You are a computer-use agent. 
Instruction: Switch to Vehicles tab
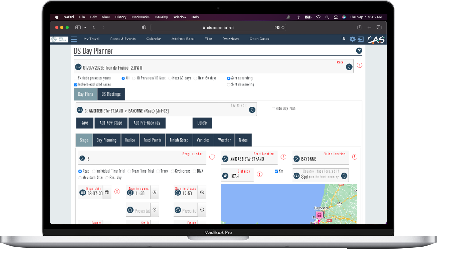click(203, 140)
